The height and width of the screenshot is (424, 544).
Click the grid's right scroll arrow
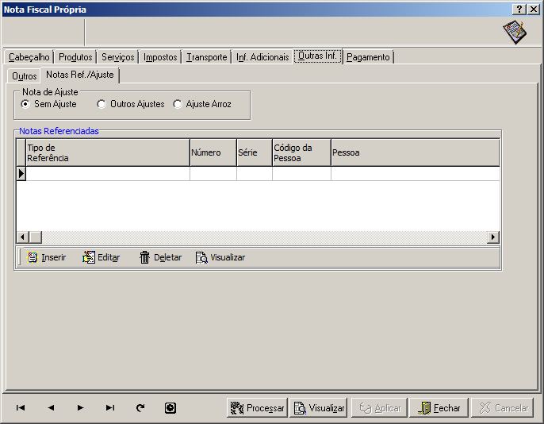pyautogui.click(x=493, y=237)
